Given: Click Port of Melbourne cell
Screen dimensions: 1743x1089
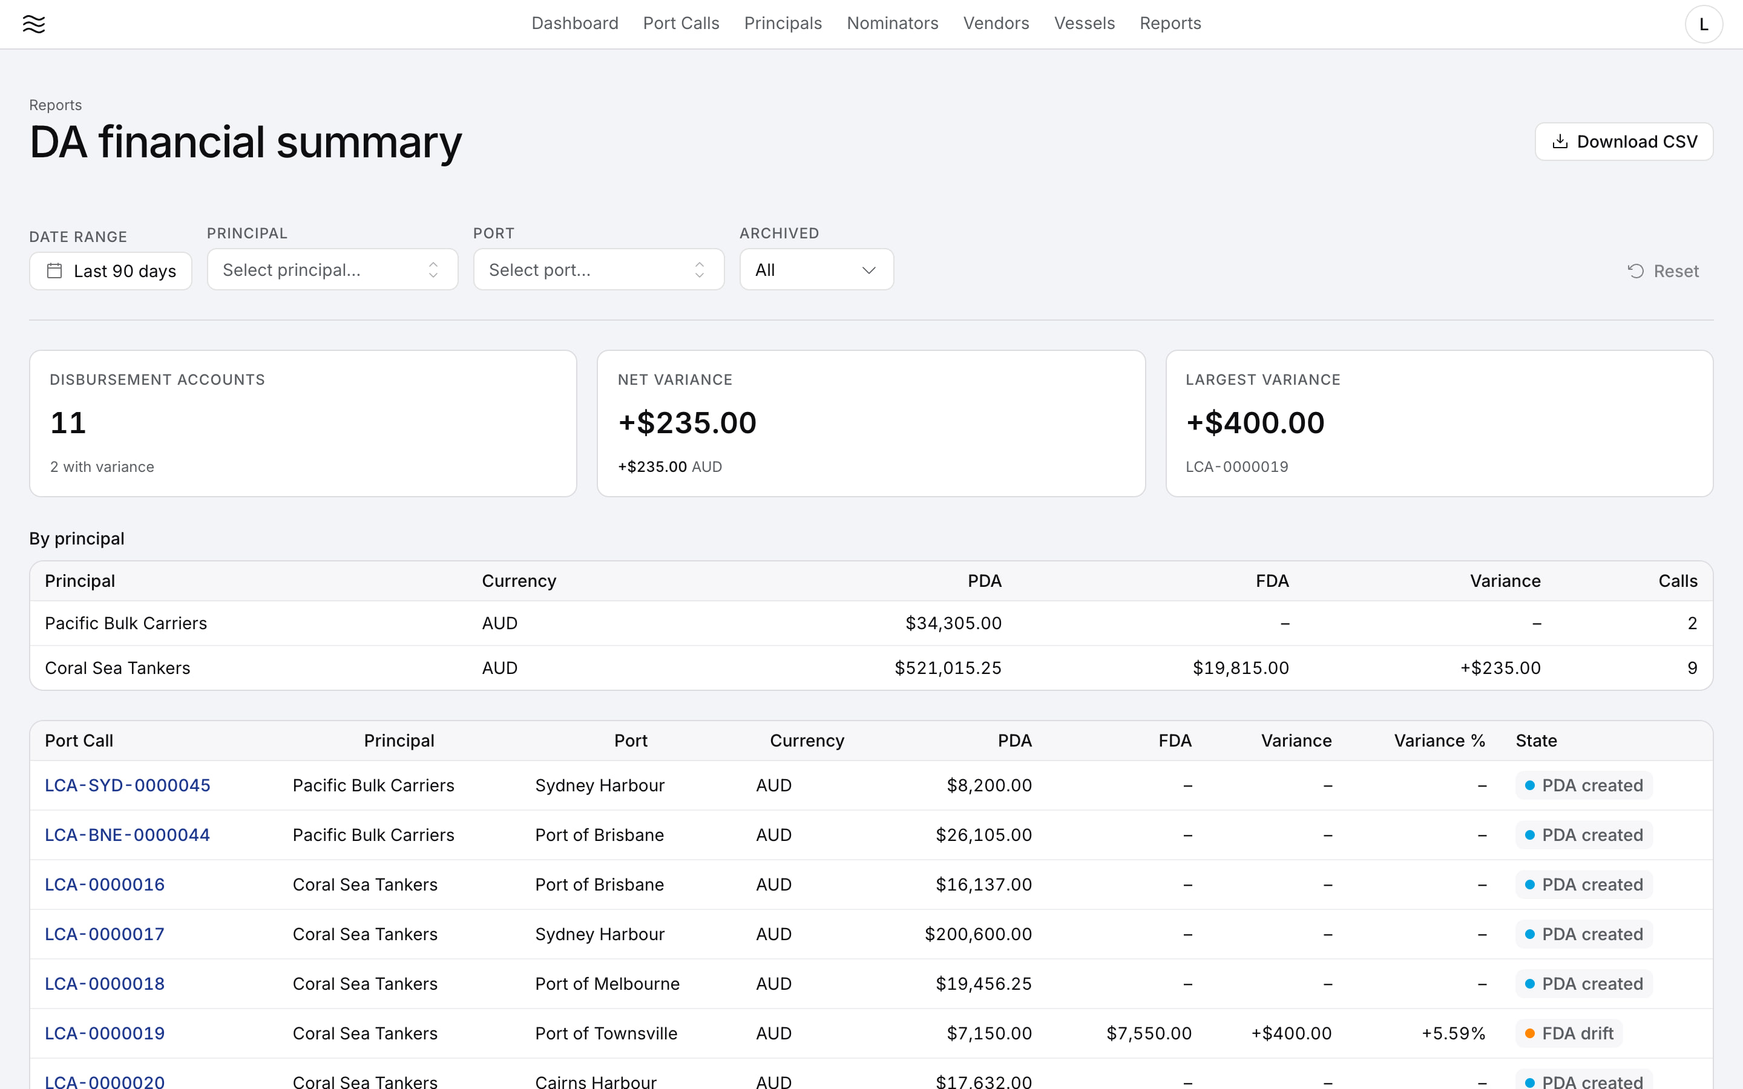Looking at the screenshot, I should (607, 984).
